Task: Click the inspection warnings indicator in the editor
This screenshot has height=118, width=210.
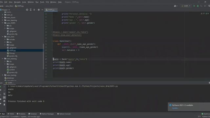Action: (205, 13)
